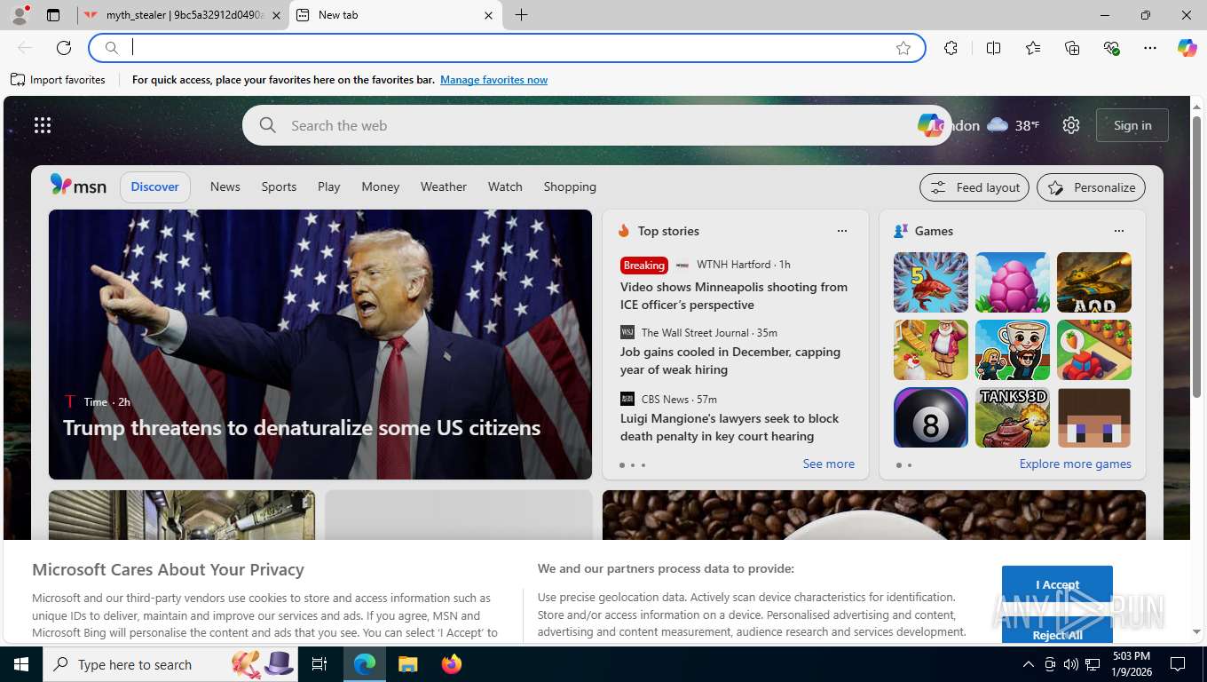Open Browser essentials heart icon

tap(1111, 48)
